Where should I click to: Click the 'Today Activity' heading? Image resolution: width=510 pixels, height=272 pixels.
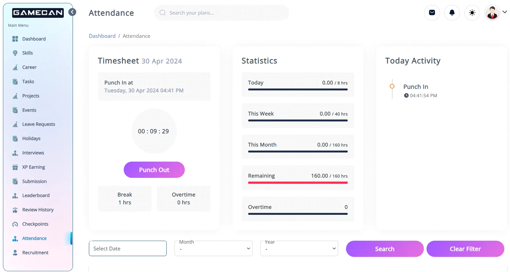click(x=413, y=61)
